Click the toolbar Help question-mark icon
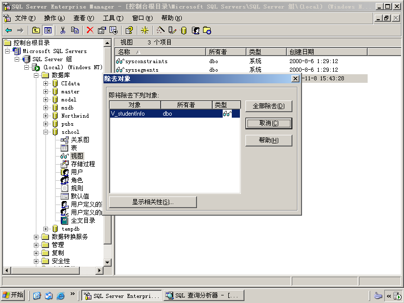Screen dimensions: 404x303 [129, 30]
